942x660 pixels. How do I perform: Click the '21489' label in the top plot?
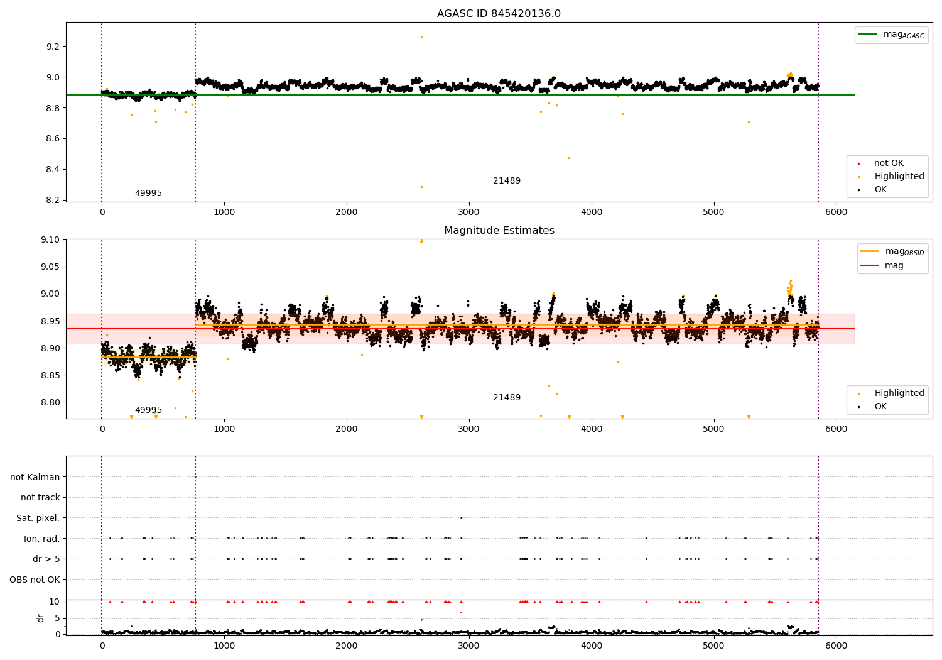[507, 181]
